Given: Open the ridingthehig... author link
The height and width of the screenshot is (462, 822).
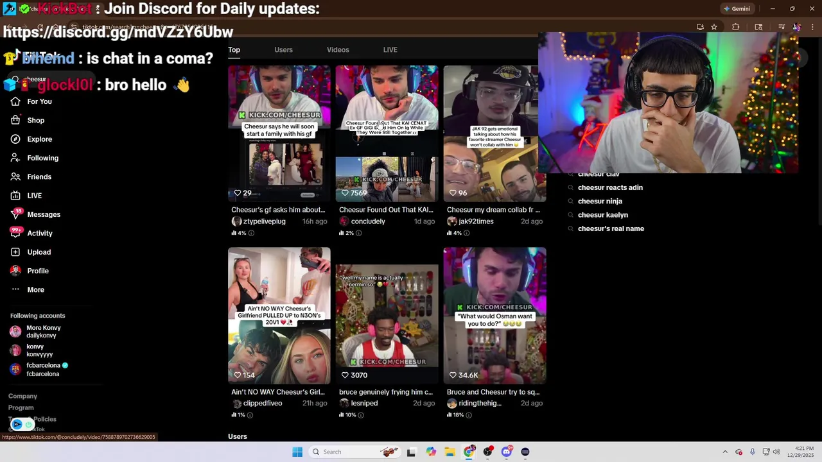Looking at the screenshot, I should [x=480, y=404].
